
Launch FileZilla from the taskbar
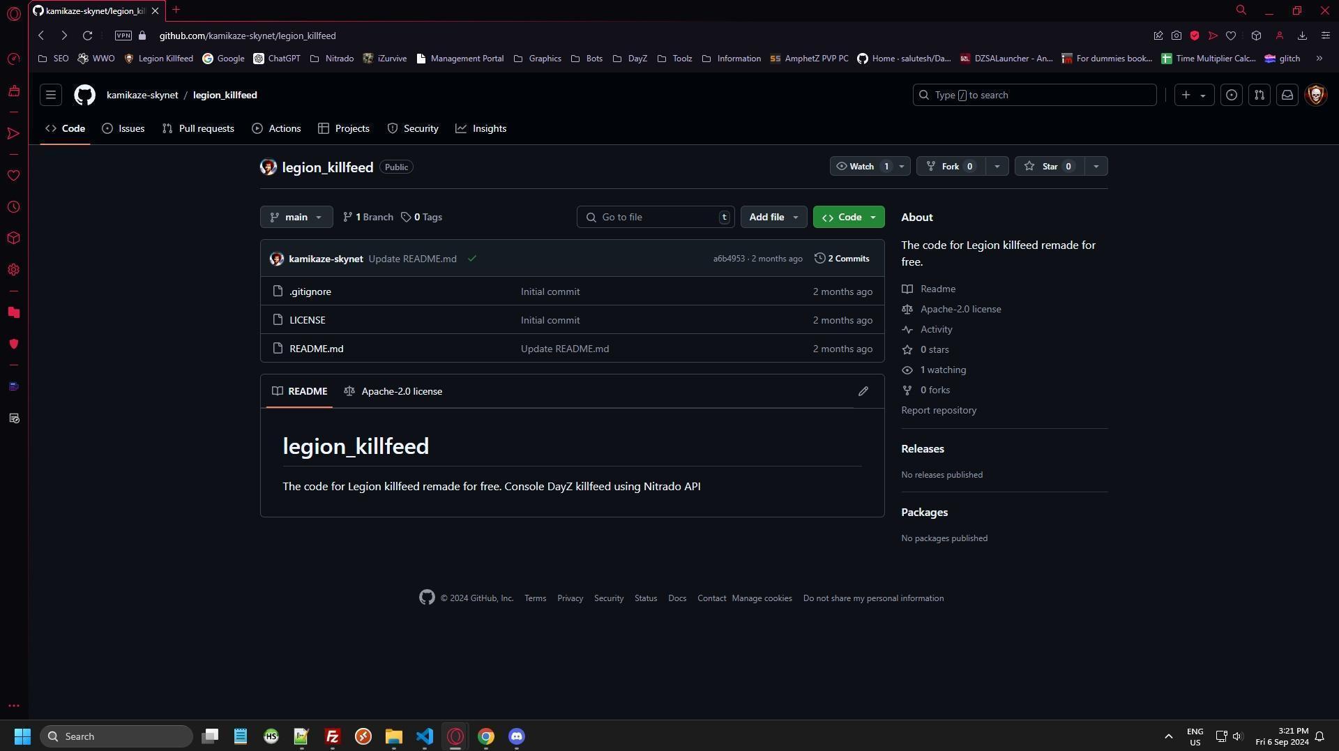pos(333,736)
